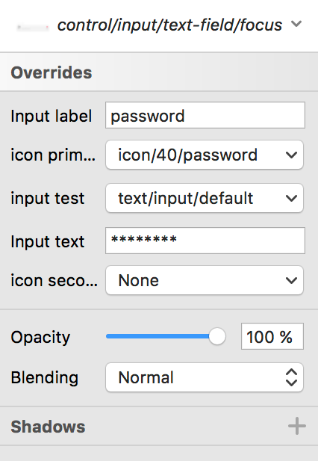318x461 pixels.
Task: Click the icon/40/password dropdown arrow
Action: [291, 155]
